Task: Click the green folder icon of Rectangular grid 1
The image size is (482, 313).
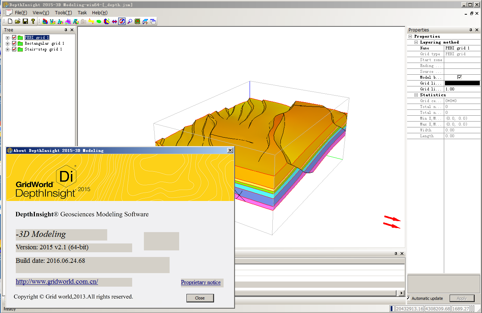Action: (20, 44)
